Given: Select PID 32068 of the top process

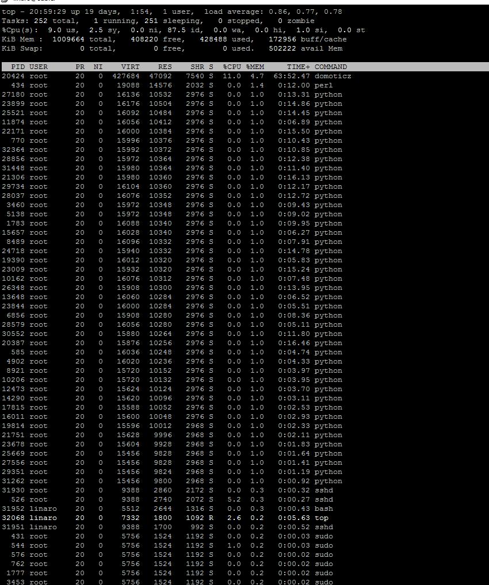Looking at the screenshot, I should click(13, 518).
